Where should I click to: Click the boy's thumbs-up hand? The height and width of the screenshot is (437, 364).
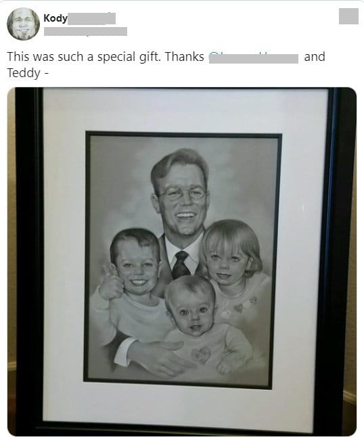click(111, 283)
